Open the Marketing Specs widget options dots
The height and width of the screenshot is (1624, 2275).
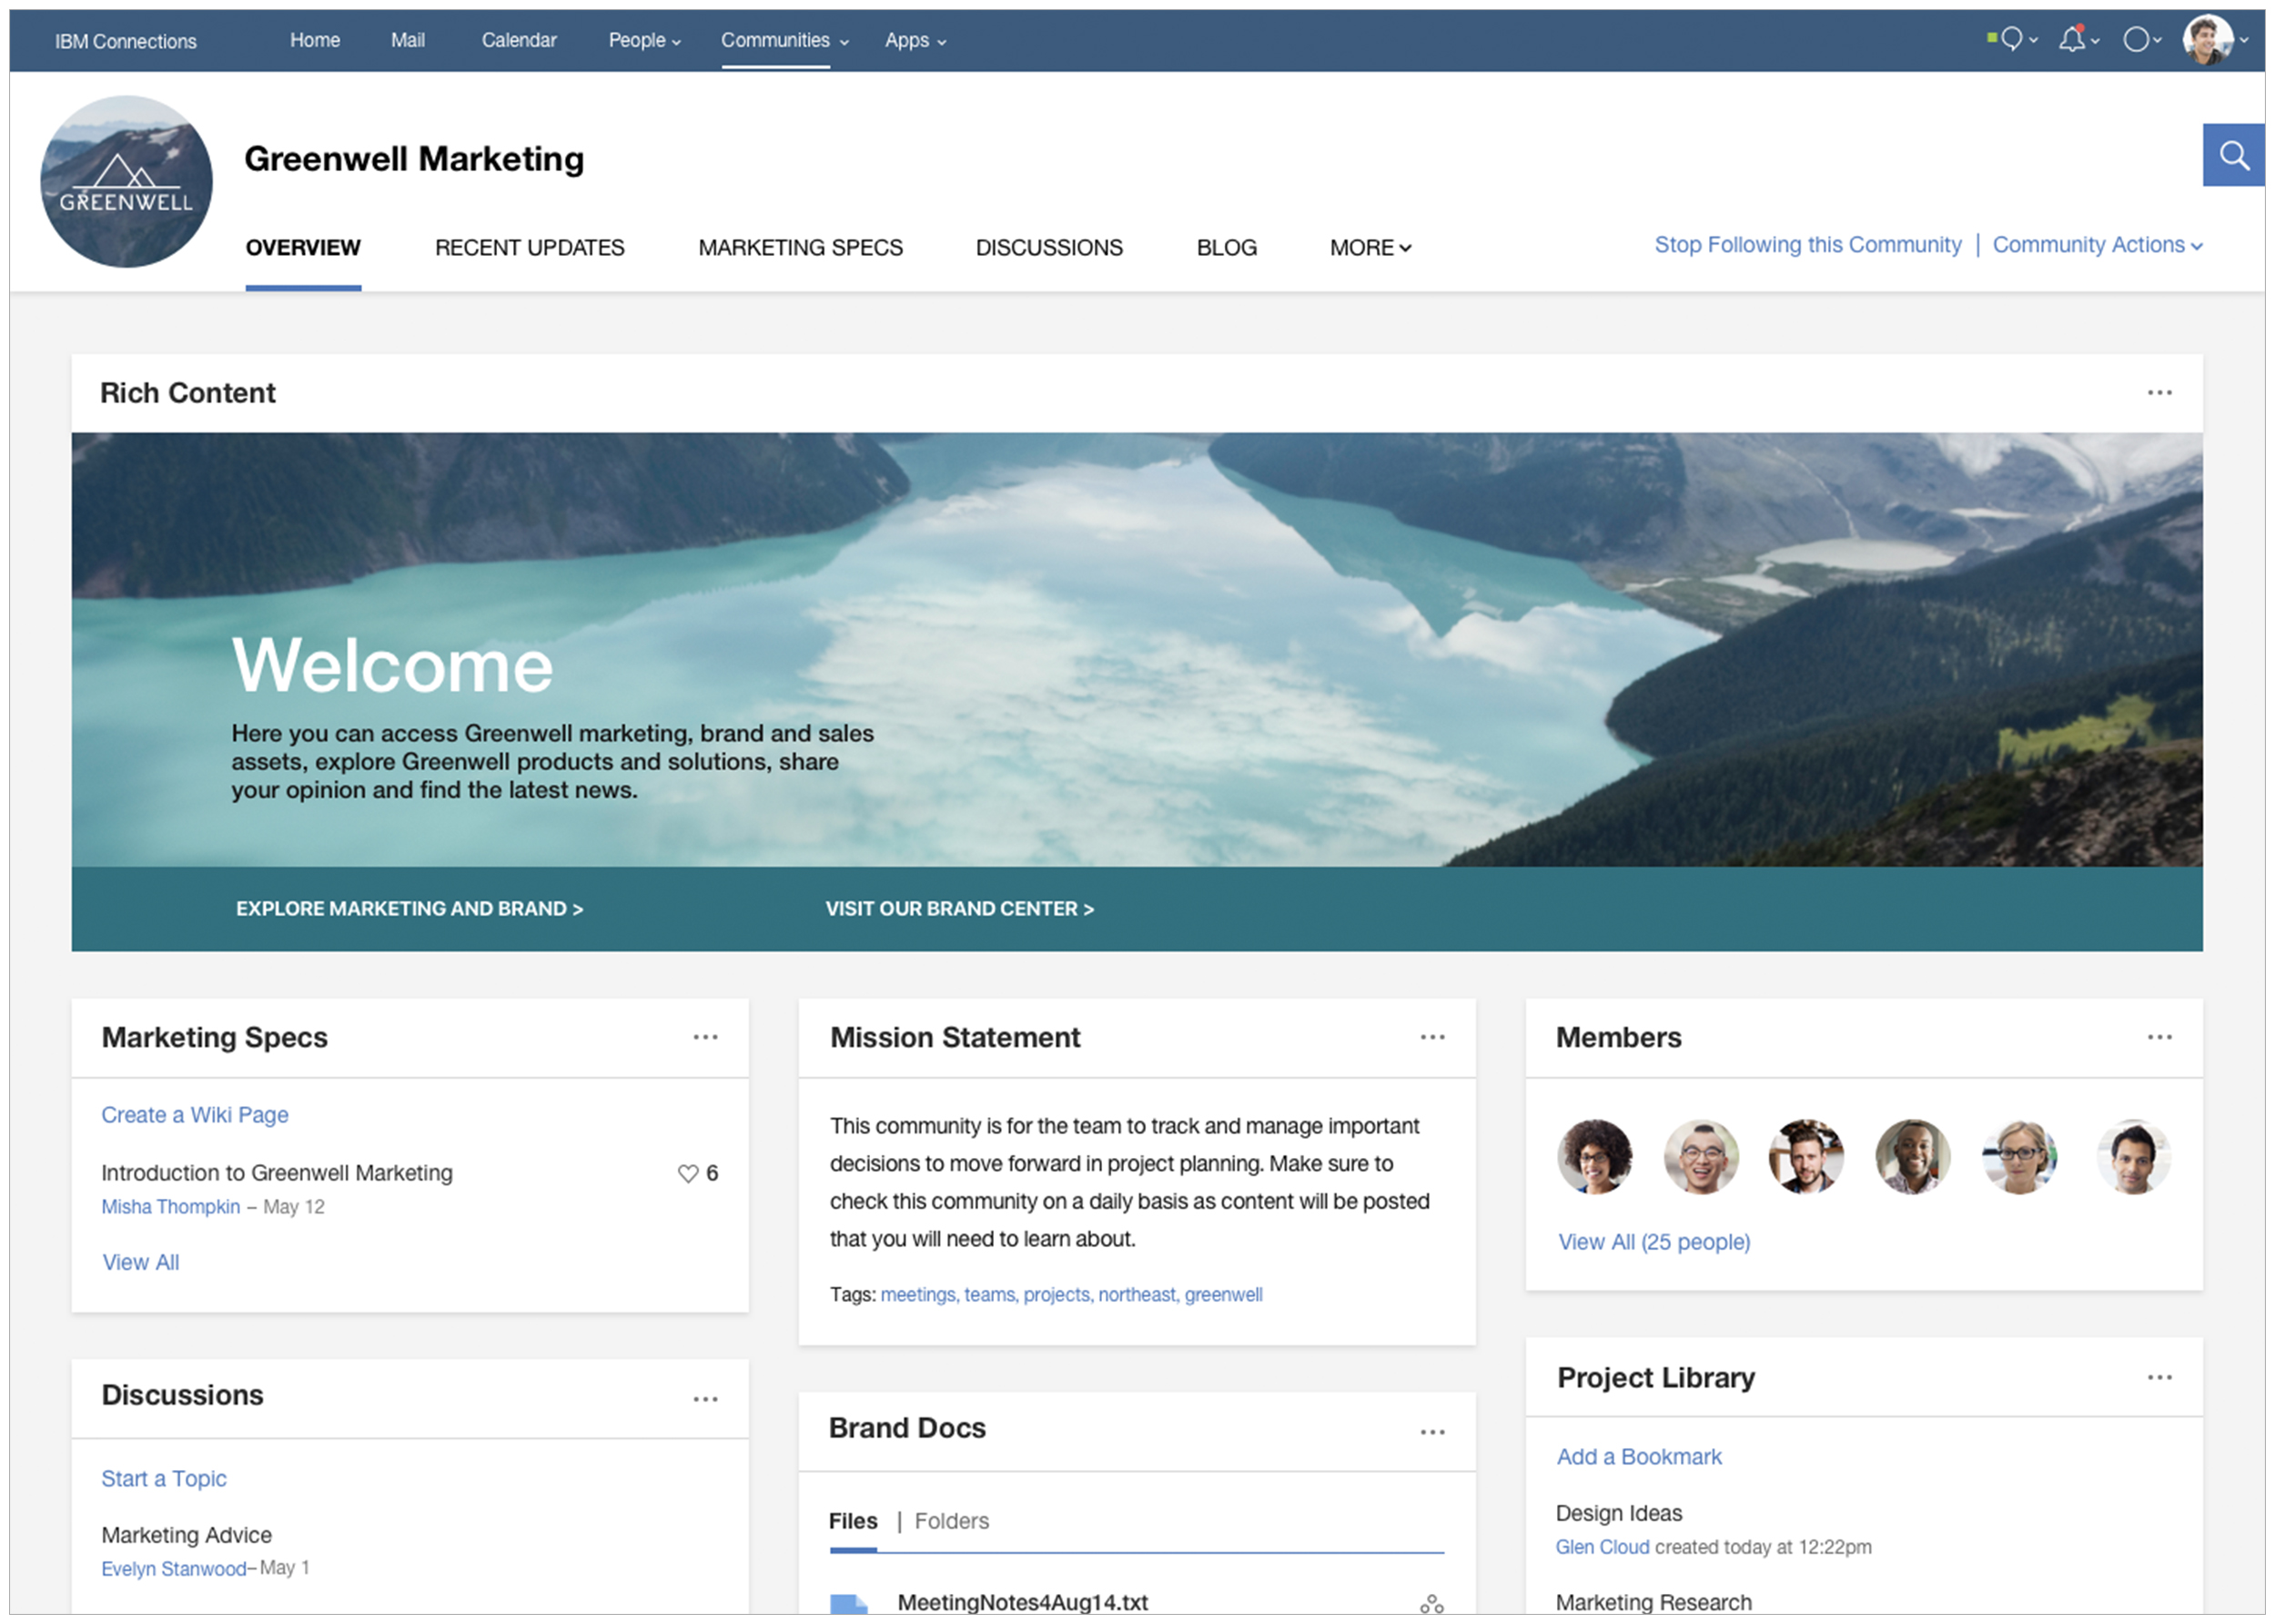(704, 1037)
